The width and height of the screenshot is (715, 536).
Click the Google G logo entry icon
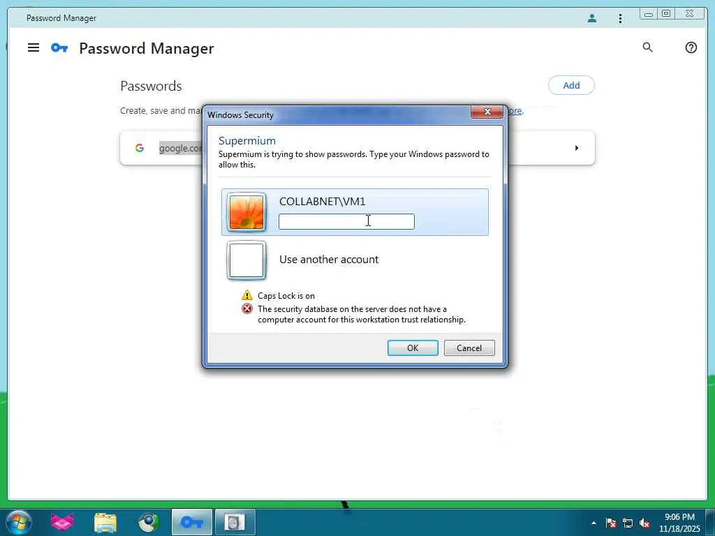(x=140, y=148)
